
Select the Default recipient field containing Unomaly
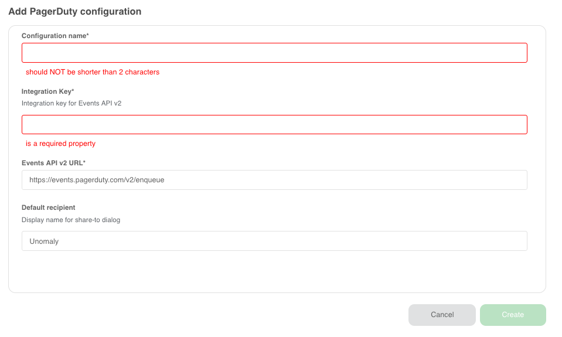[x=274, y=241]
